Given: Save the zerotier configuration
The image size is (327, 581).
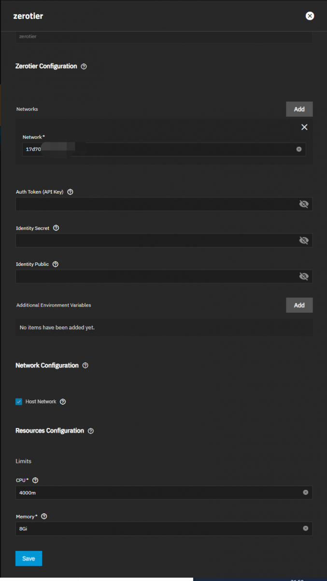Looking at the screenshot, I should point(28,558).
